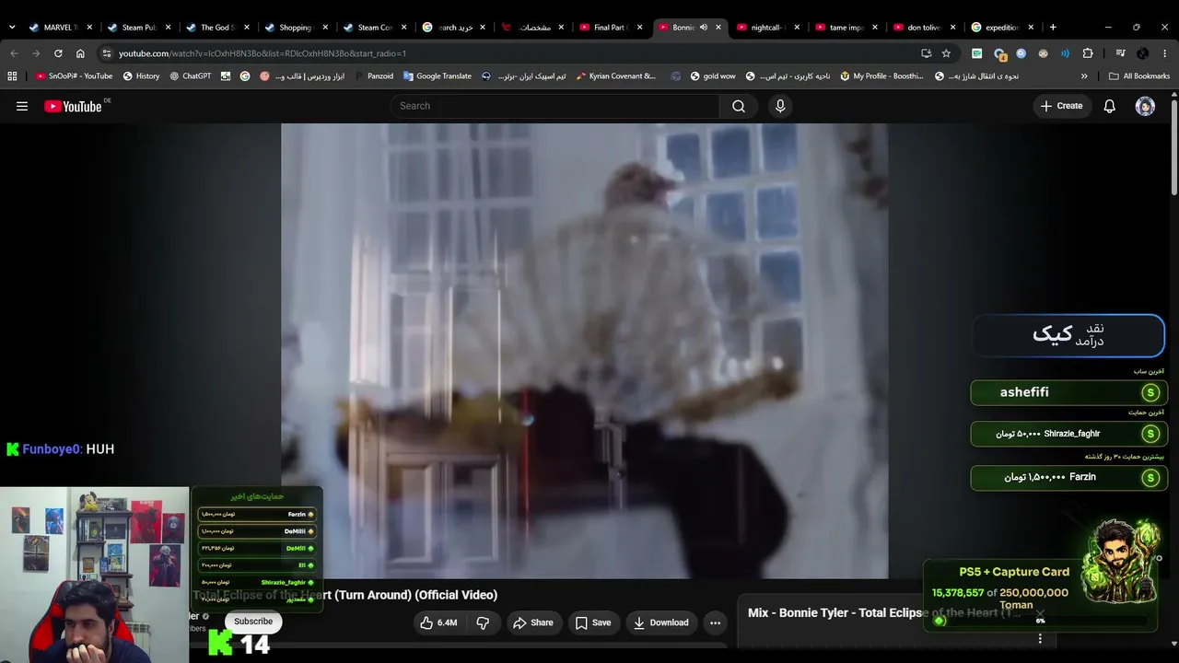Click the mix title 'Mix - Bonnie Tyler'

pyautogui.click(x=884, y=613)
